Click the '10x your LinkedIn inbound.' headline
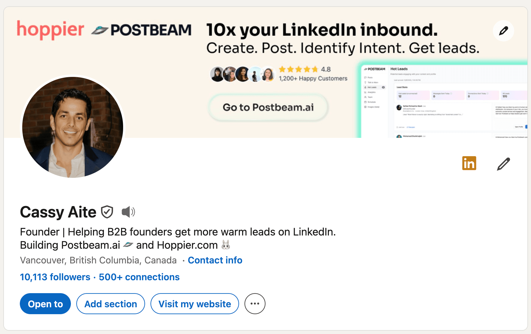 click(x=322, y=30)
